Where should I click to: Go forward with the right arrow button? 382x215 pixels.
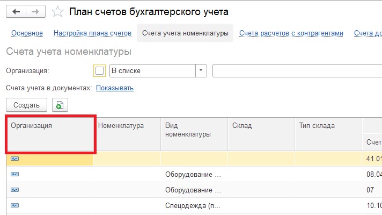pyautogui.click(x=35, y=11)
